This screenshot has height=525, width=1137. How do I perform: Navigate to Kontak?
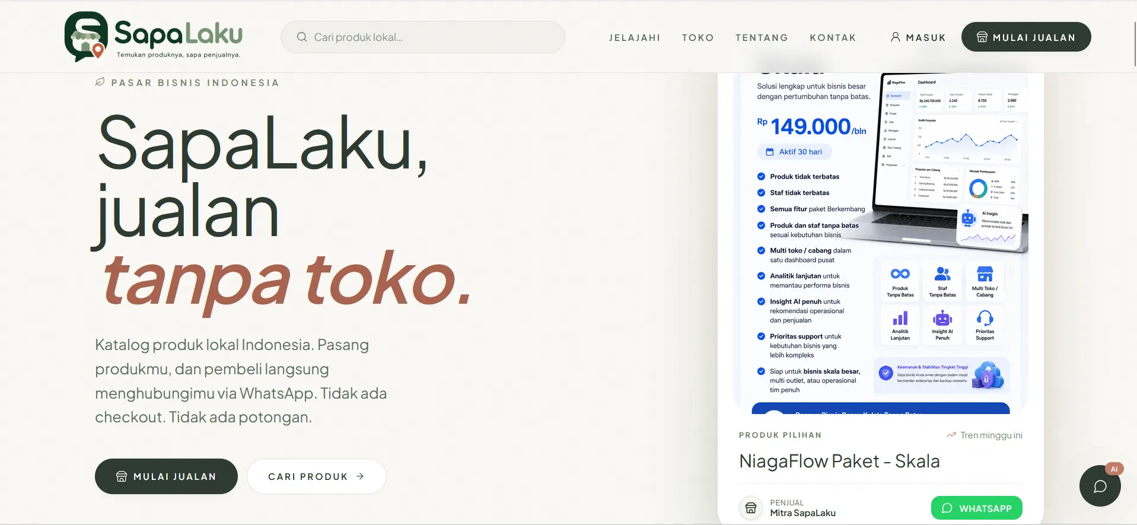point(833,37)
